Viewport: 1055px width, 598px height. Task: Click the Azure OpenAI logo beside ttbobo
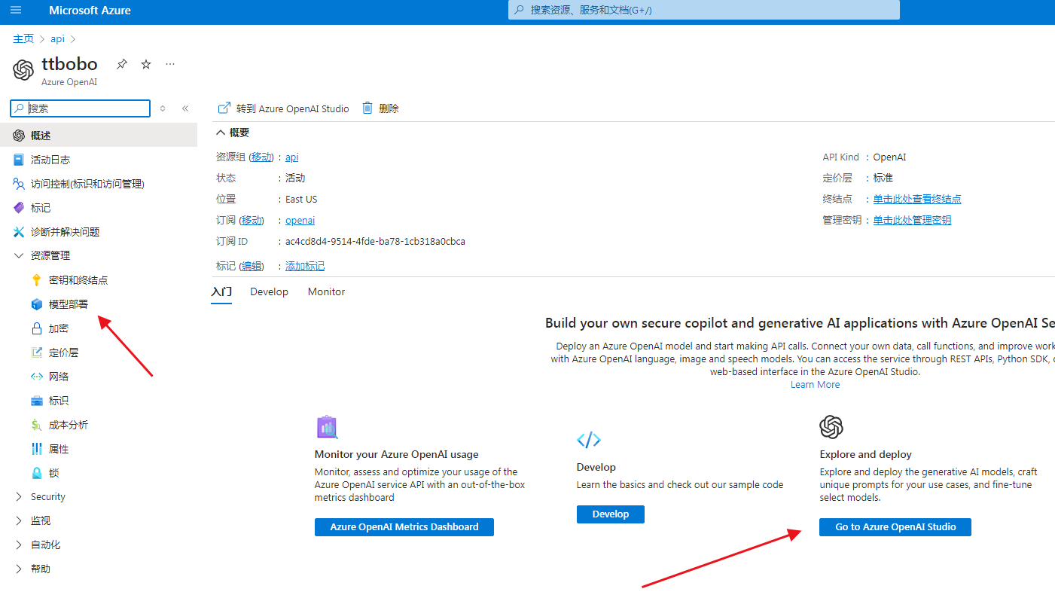click(23, 70)
